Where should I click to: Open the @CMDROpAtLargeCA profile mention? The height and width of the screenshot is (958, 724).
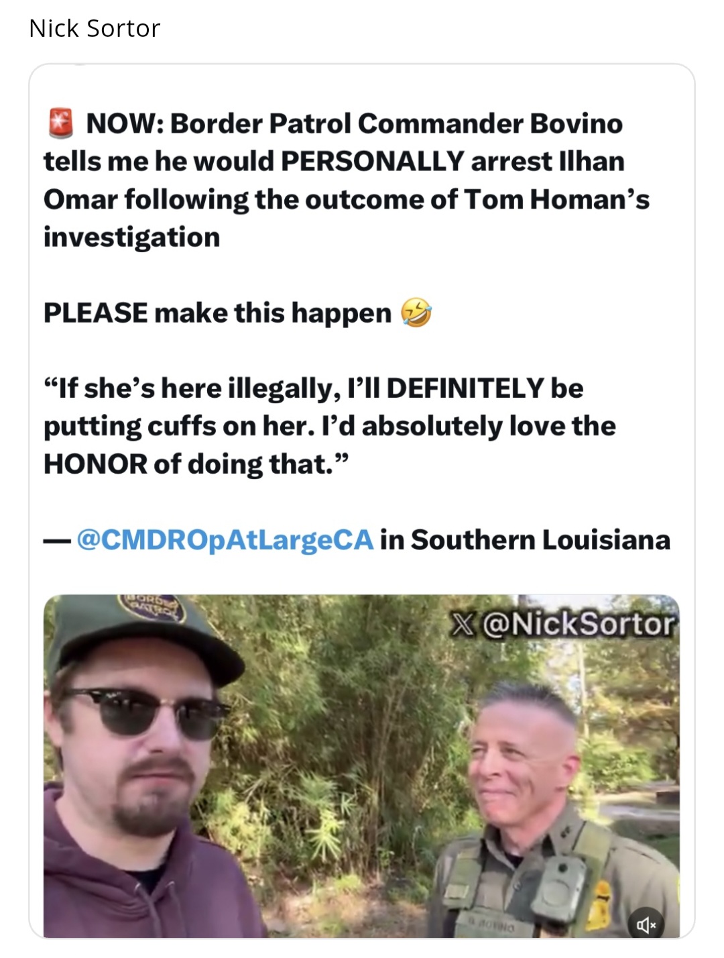click(x=225, y=540)
